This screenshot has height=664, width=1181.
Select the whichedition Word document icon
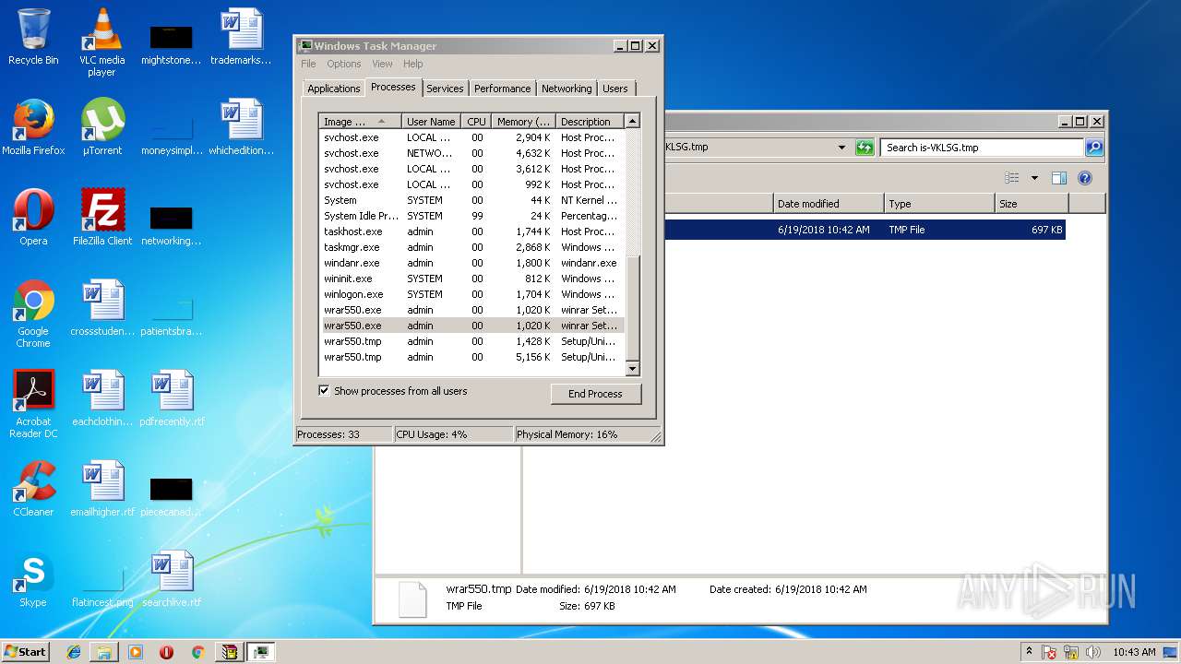click(x=241, y=127)
